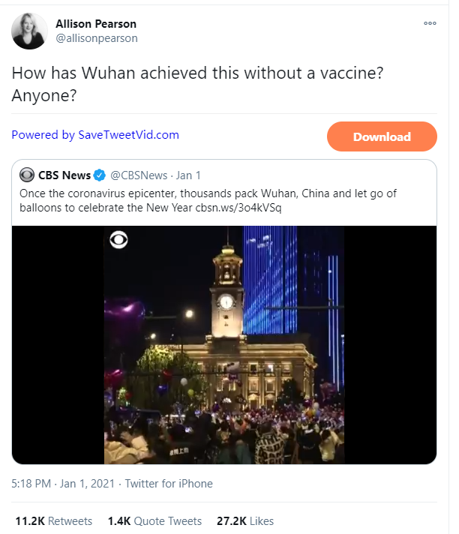Click the CBS News eye avatar icon
459x534 pixels.
(x=27, y=175)
